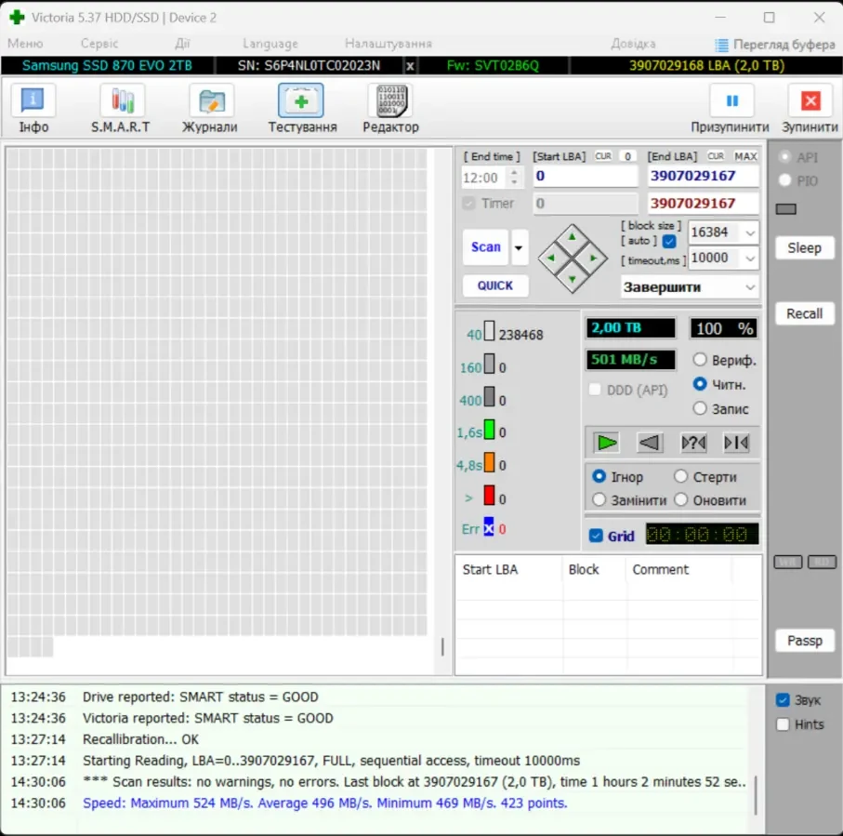Click the x next to serial number
Image resolution: width=843 pixels, height=836 pixels.
coord(410,66)
